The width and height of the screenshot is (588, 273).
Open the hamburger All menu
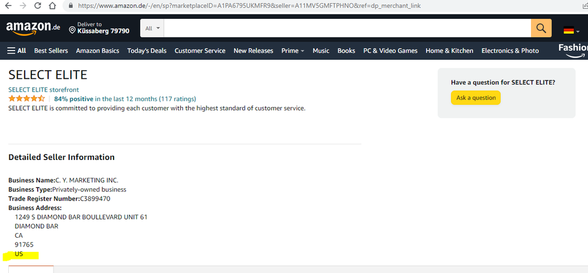[x=16, y=51]
